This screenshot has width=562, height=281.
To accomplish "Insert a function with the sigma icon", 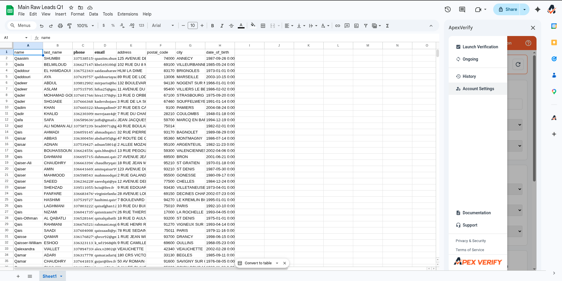I will tap(387, 26).
